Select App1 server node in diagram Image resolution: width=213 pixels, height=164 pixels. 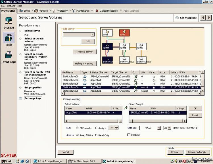pos(107,33)
